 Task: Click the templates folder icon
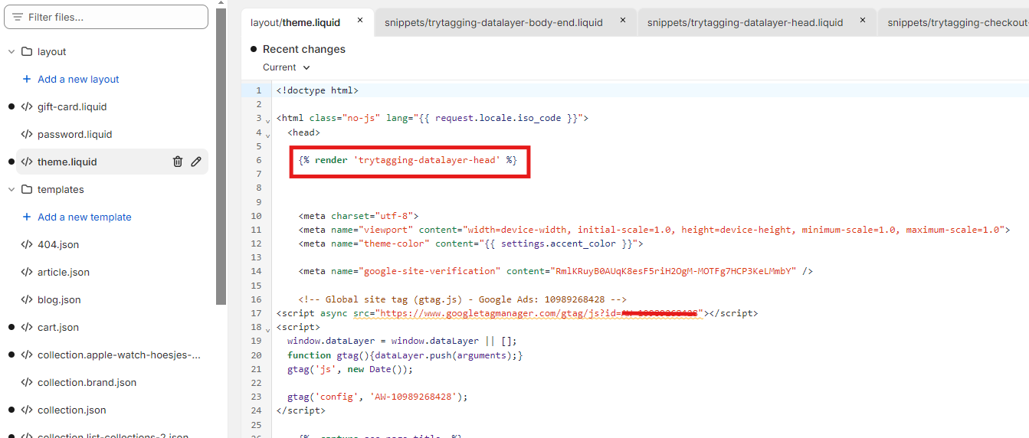(27, 189)
